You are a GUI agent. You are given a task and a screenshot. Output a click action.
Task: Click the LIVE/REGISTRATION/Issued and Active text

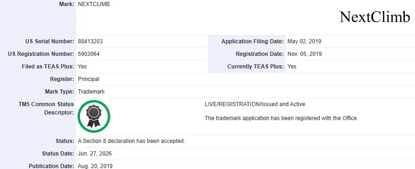[x=255, y=104]
